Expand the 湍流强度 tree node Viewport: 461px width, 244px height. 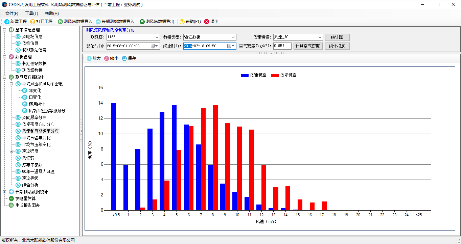point(11,151)
